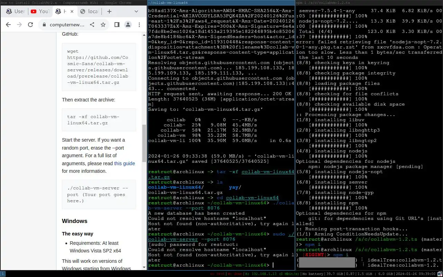Share this page using the share icon
Viewport: 443px width, 277px height.
[x=92, y=25]
